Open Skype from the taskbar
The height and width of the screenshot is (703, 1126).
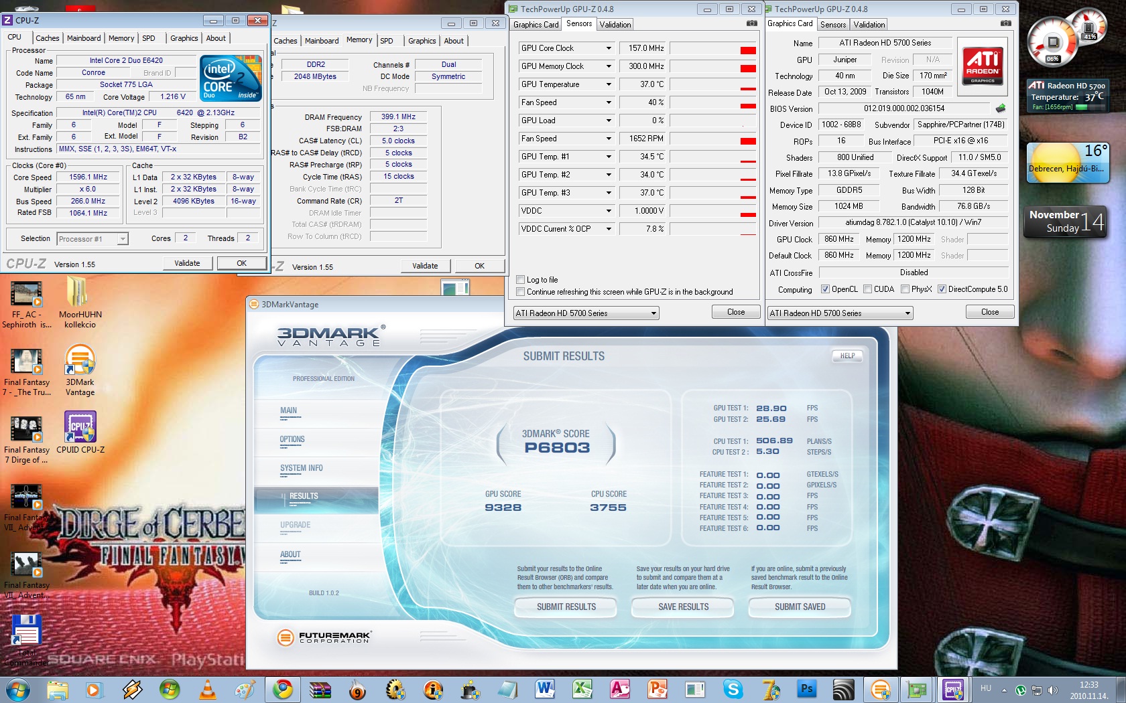point(733,689)
